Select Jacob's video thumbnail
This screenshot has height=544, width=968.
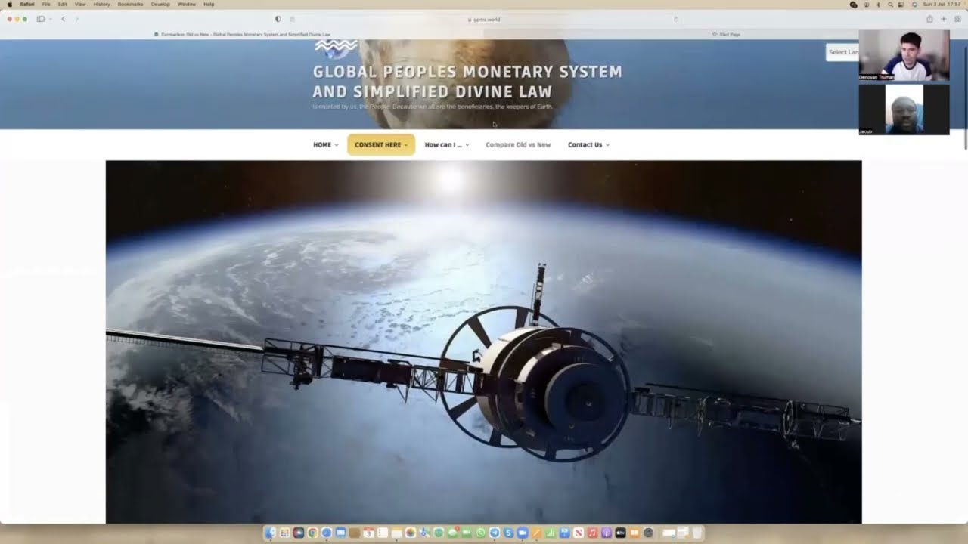(904, 110)
